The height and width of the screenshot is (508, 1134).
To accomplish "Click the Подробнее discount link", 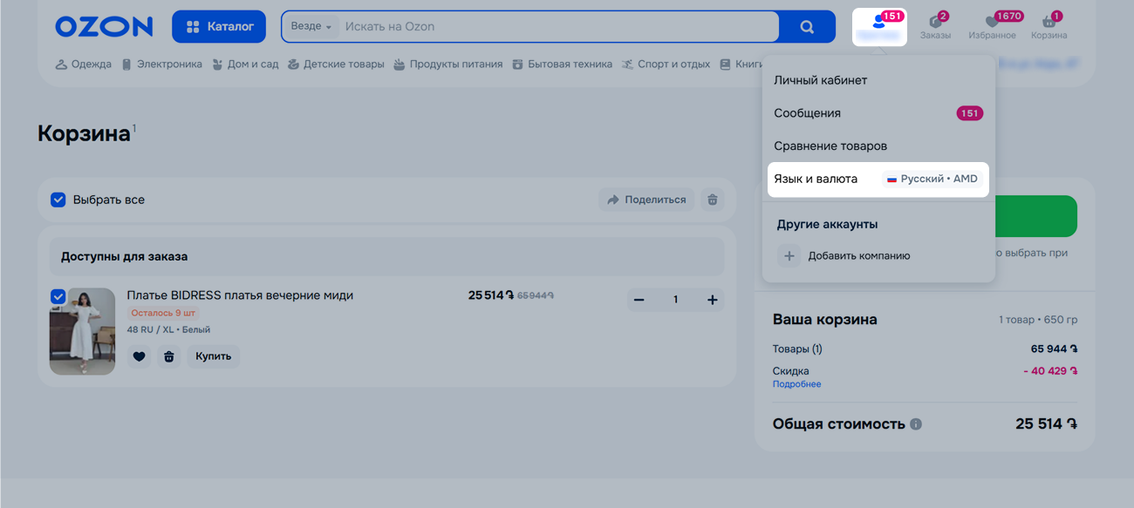I will pyautogui.click(x=796, y=384).
